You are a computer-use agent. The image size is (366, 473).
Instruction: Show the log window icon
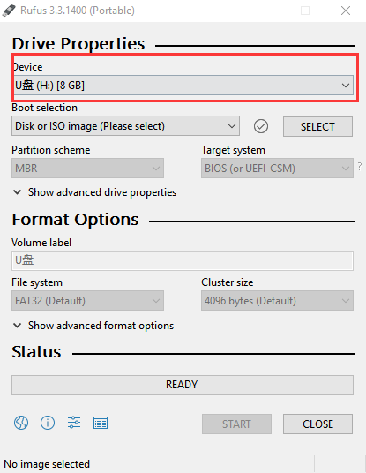(x=101, y=423)
